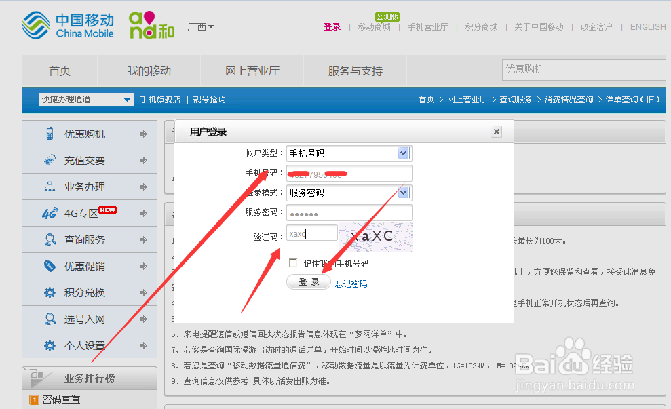This screenshot has width=671, height=409.
Task: Open the 移动商城 top link
Action: [x=374, y=27]
